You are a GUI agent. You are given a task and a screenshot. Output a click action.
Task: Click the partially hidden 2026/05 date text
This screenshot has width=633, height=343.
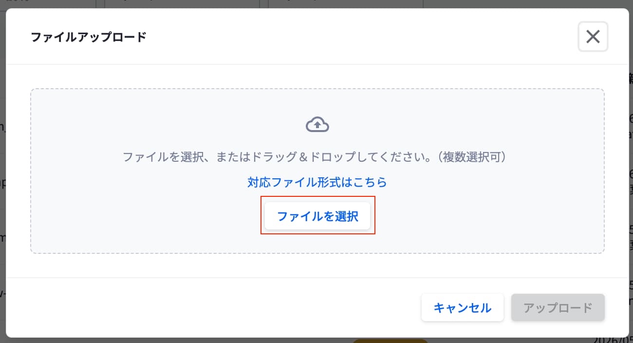(613, 340)
